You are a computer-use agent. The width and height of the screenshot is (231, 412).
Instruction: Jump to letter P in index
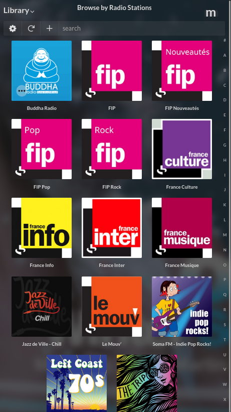(224, 280)
